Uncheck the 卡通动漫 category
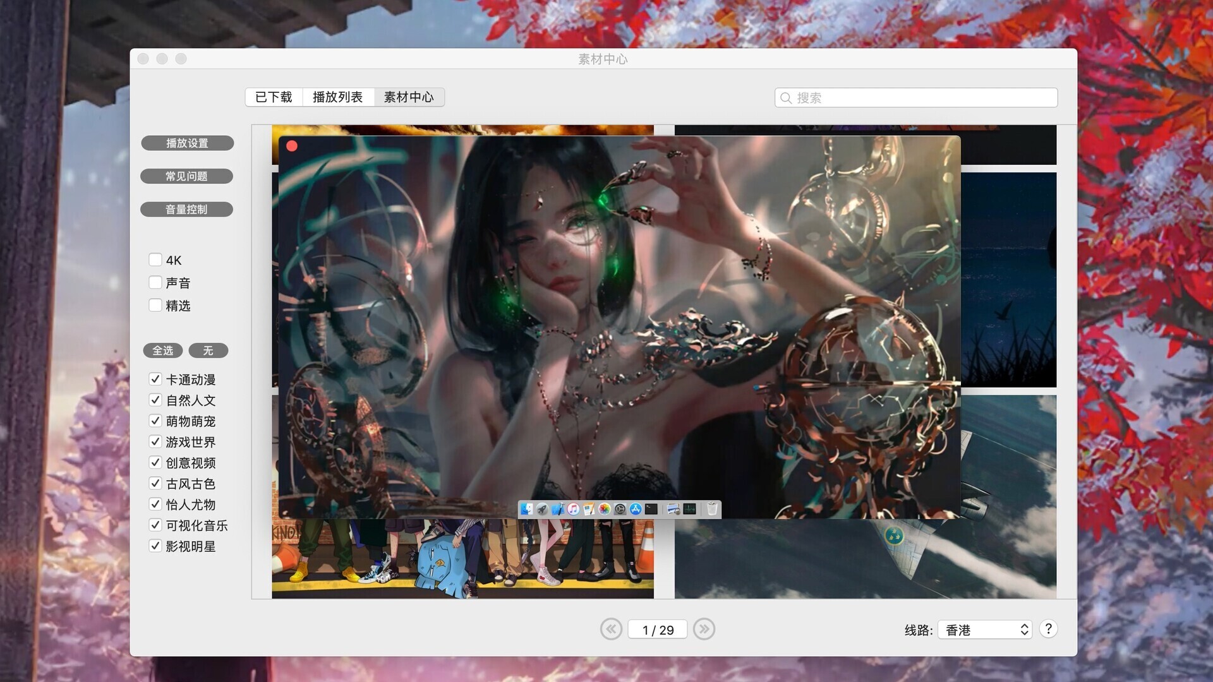The image size is (1213, 682). coord(155,379)
